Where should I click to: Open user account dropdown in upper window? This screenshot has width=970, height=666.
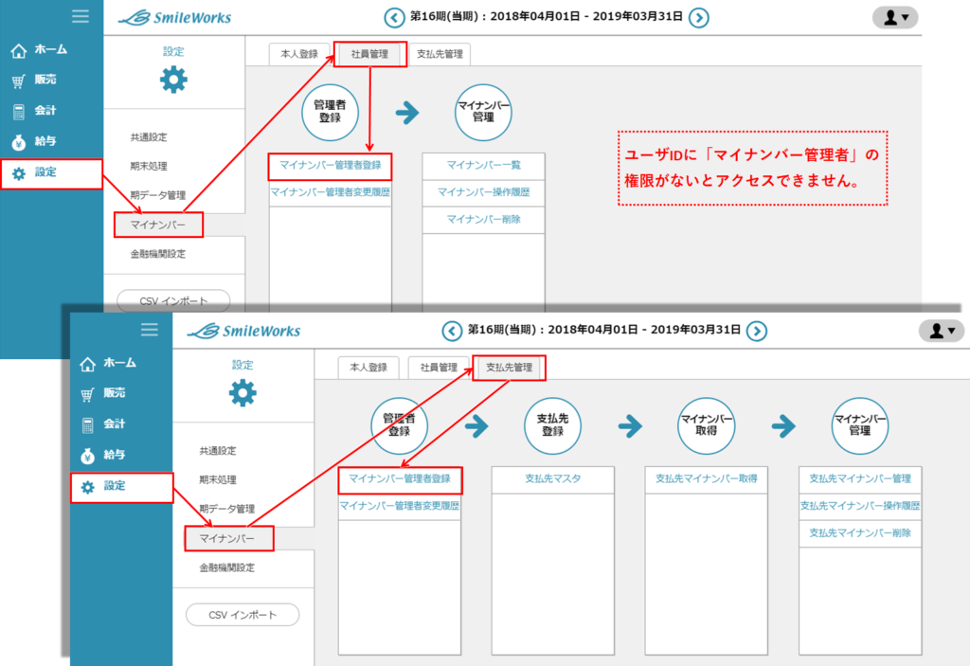tap(895, 17)
